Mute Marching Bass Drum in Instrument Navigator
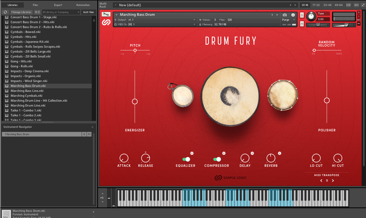 [89, 134]
